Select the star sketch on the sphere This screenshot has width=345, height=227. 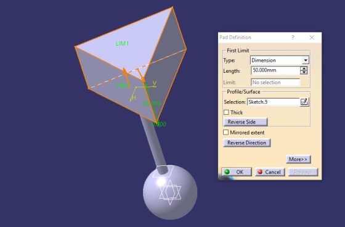(x=170, y=192)
